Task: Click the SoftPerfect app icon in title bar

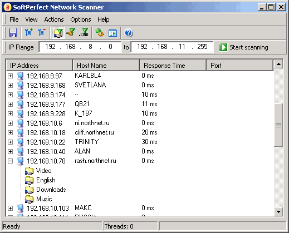Action: 7,7
